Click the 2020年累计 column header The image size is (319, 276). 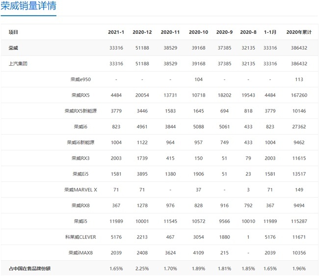[299, 32]
